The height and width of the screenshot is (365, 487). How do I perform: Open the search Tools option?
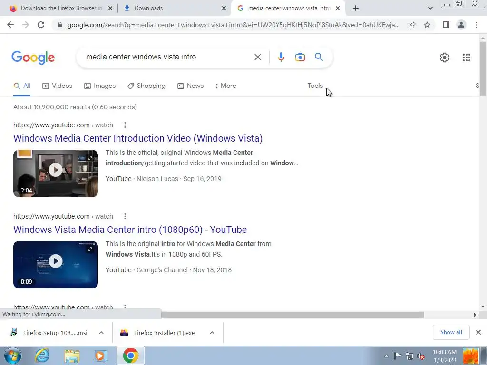(x=315, y=86)
